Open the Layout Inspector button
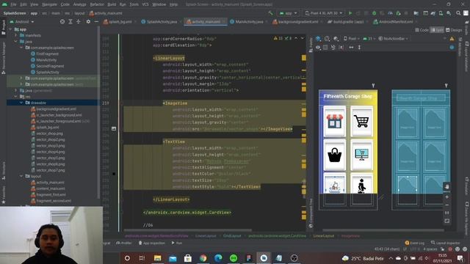Screen dimensions: 470x264 446,243
